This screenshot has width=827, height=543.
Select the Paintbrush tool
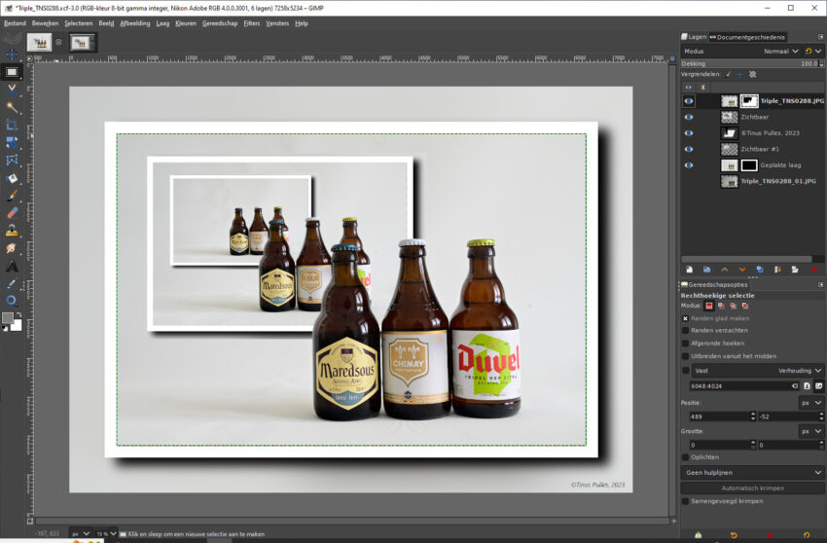coord(12,196)
